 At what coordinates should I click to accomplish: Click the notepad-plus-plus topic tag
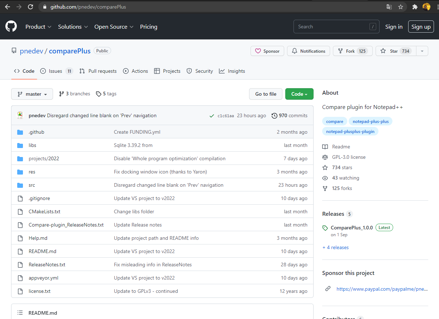[371, 122]
